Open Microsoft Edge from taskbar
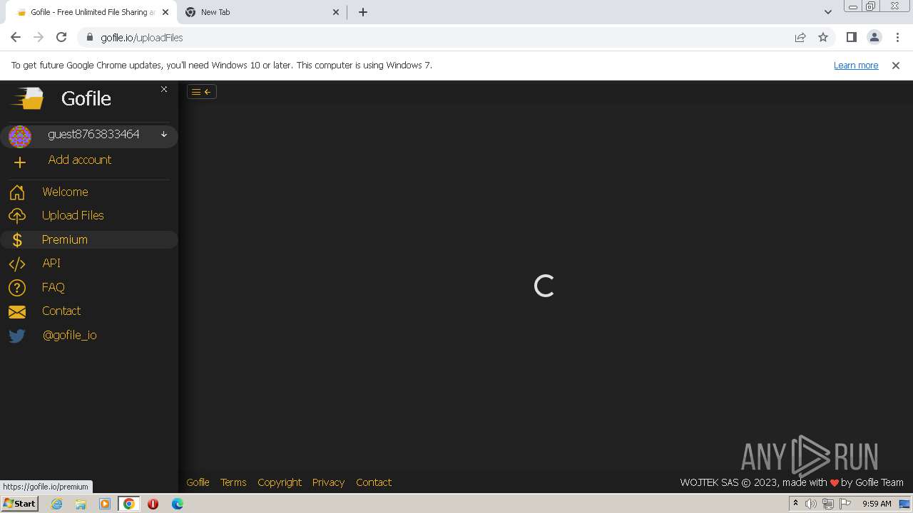 coord(178,504)
